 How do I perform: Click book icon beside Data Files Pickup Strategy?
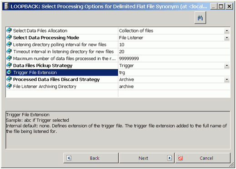tap(9, 65)
